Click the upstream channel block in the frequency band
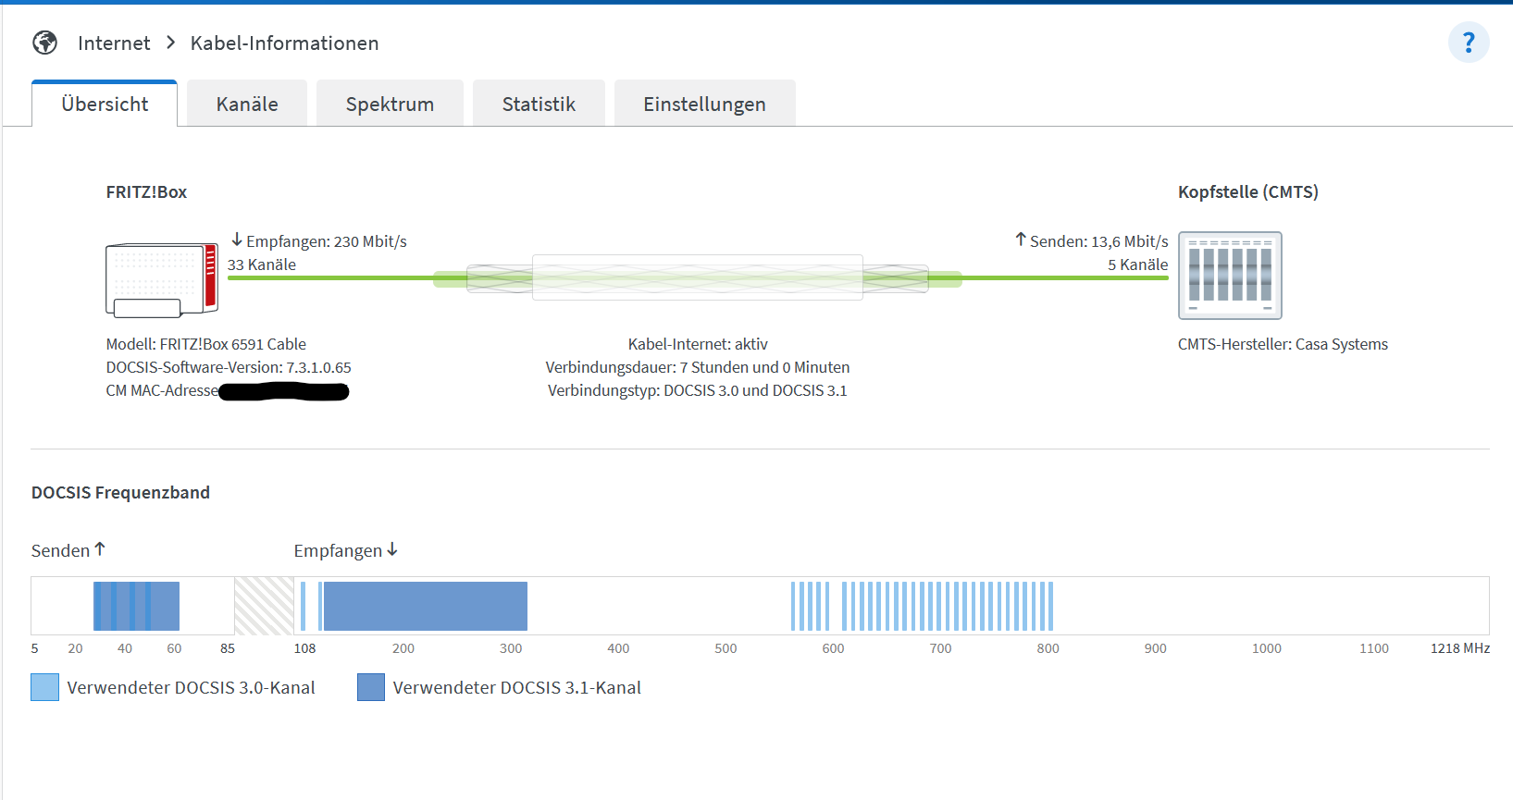Screen dimensions: 1513x800 (136, 606)
